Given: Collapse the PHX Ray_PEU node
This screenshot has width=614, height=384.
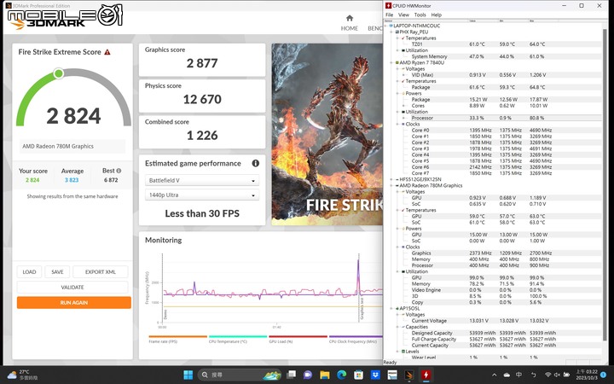Looking at the screenshot, I should (391, 32).
